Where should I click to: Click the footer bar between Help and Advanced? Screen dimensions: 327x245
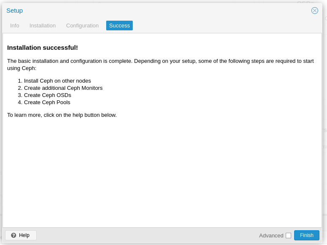pyautogui.click(x=147, y=235)
